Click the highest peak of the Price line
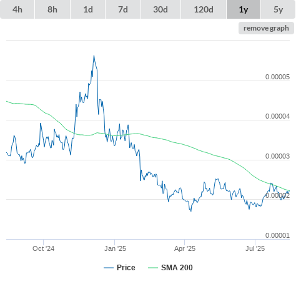 (x=94, y=56)
